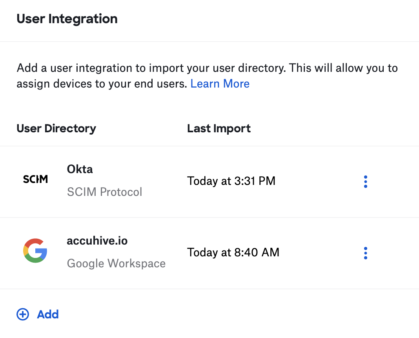
Task: Select the Okta directory name
Action: pos(80,169)
